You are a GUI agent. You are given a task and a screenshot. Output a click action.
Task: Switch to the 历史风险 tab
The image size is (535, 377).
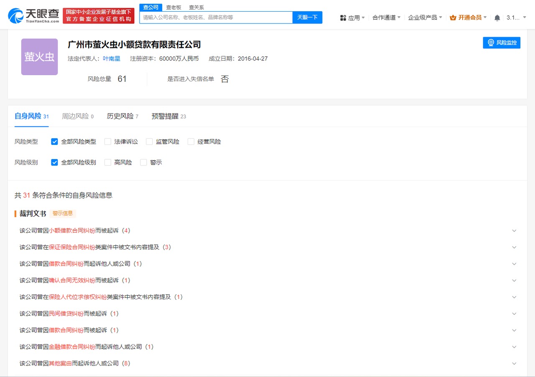[x=122, y=116]
